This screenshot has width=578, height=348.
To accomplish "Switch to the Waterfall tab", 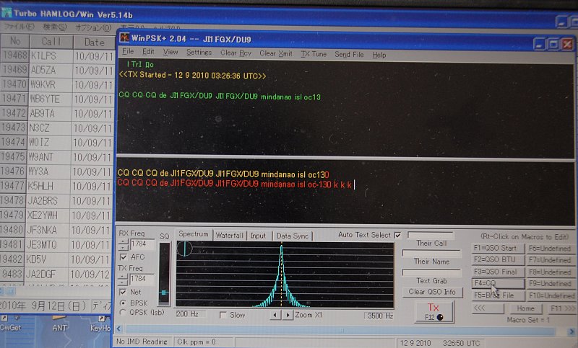I will pyautogui.click(x=229, y=235).
